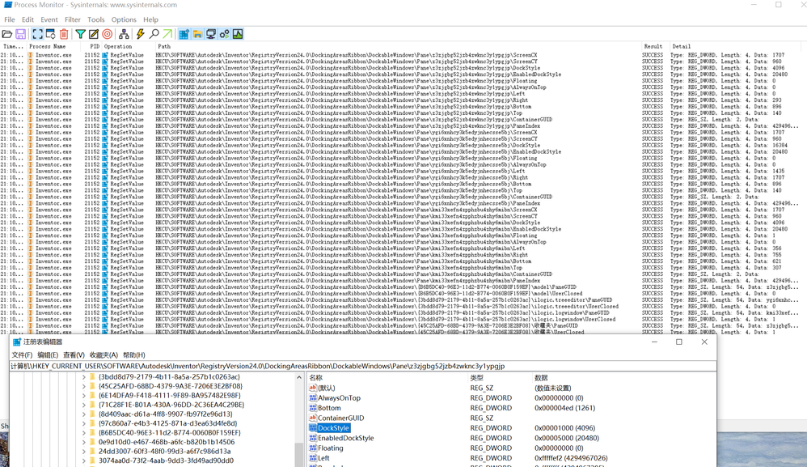Click the Save (floppy disk) toolbar icon
This screenshot has width=807, height=467.
pos(20,35)
